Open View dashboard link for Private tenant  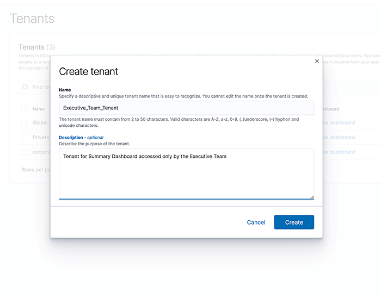[339, 138]
